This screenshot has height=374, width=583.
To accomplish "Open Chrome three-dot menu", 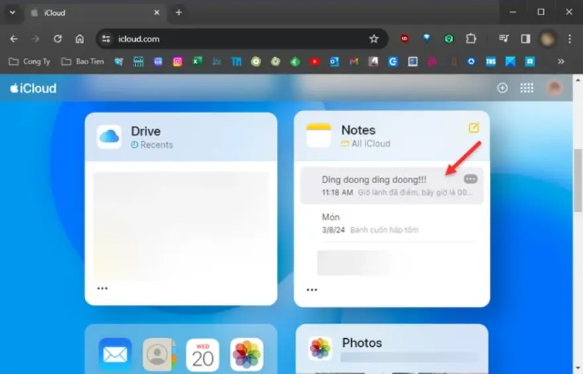I will (570, 38).
